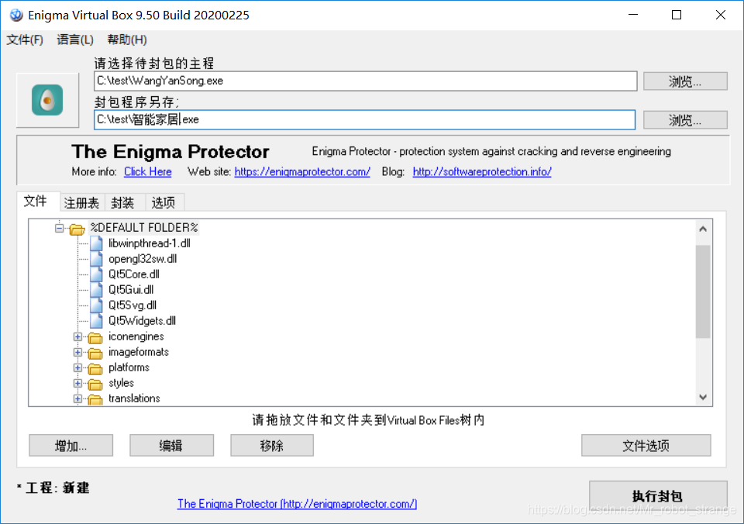Expand the platforms folder node

click(77, 368)
